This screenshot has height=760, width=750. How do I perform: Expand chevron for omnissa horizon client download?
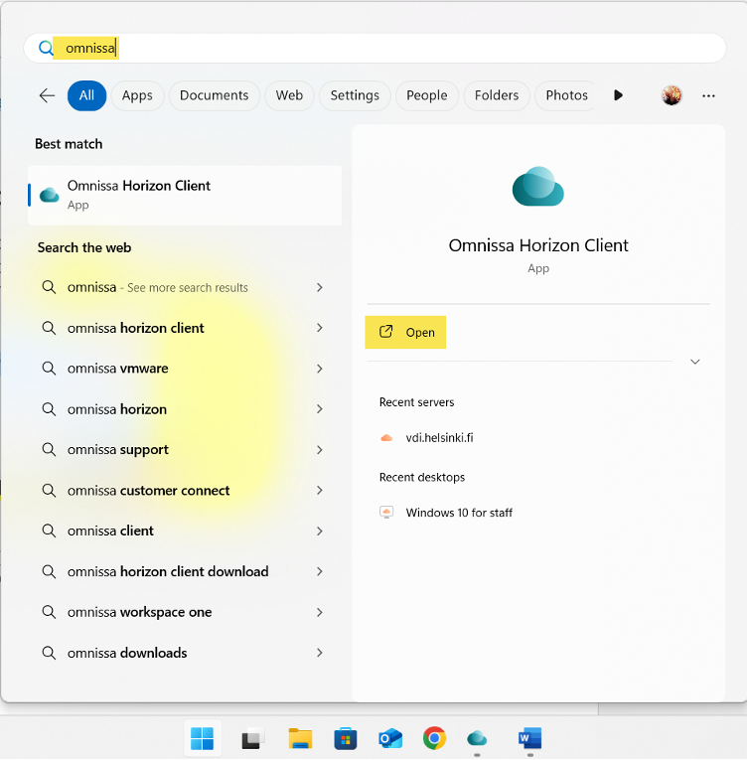(319, 571)
